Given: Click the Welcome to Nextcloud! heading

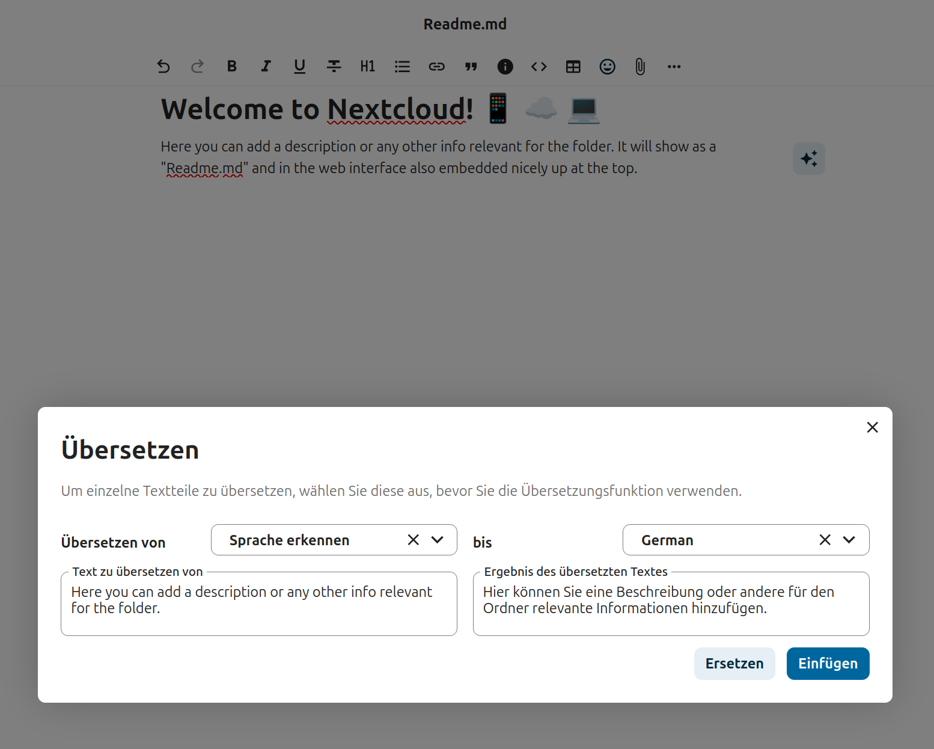Looking at the screenshot, I should pos(380,109).
